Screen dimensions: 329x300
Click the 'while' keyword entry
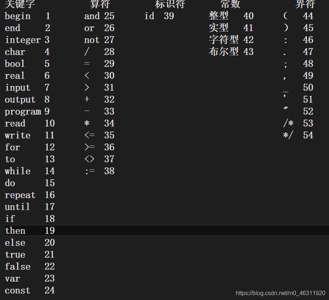click(18, 171)
